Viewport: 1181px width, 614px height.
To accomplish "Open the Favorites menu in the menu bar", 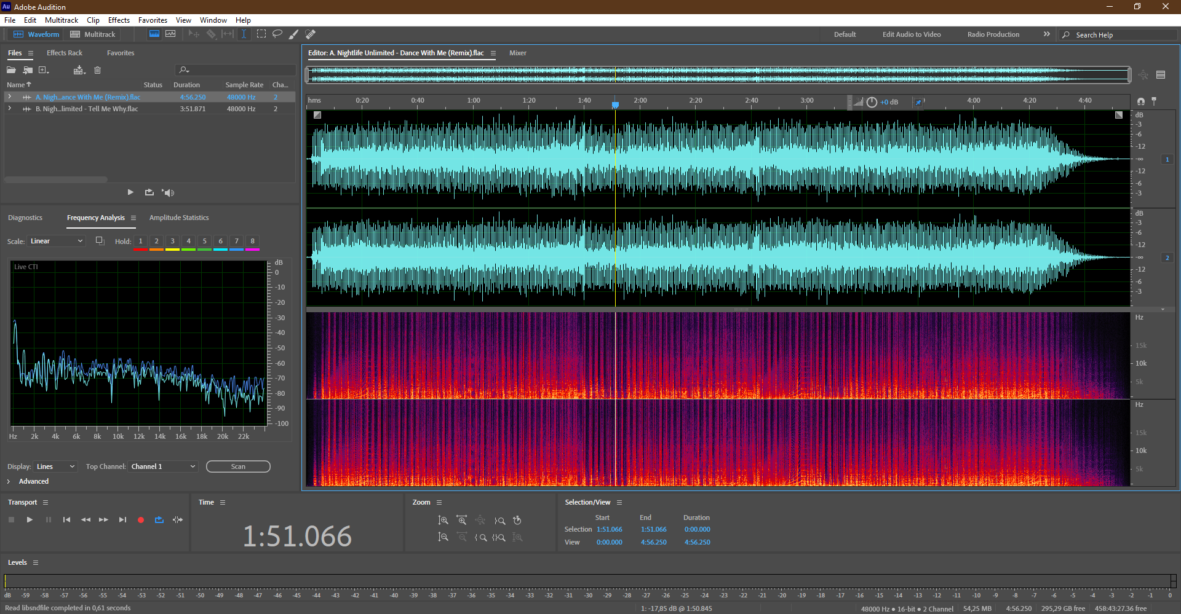I will point(153,20).
